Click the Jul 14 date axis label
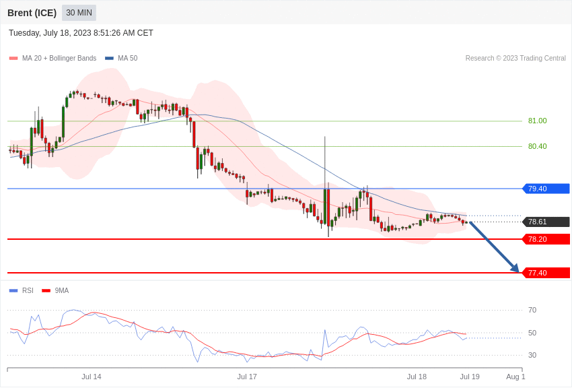This screenshot has width=572, height=388. [92, 377]
